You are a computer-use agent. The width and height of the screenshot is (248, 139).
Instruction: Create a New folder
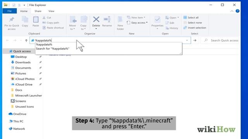pos(120,23)
